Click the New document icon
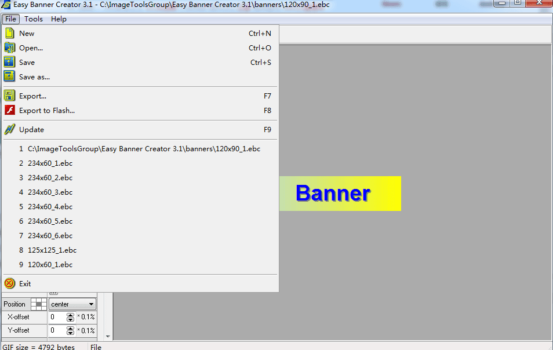The height and width of the screenshot is (350, 553). pos(10,33)
